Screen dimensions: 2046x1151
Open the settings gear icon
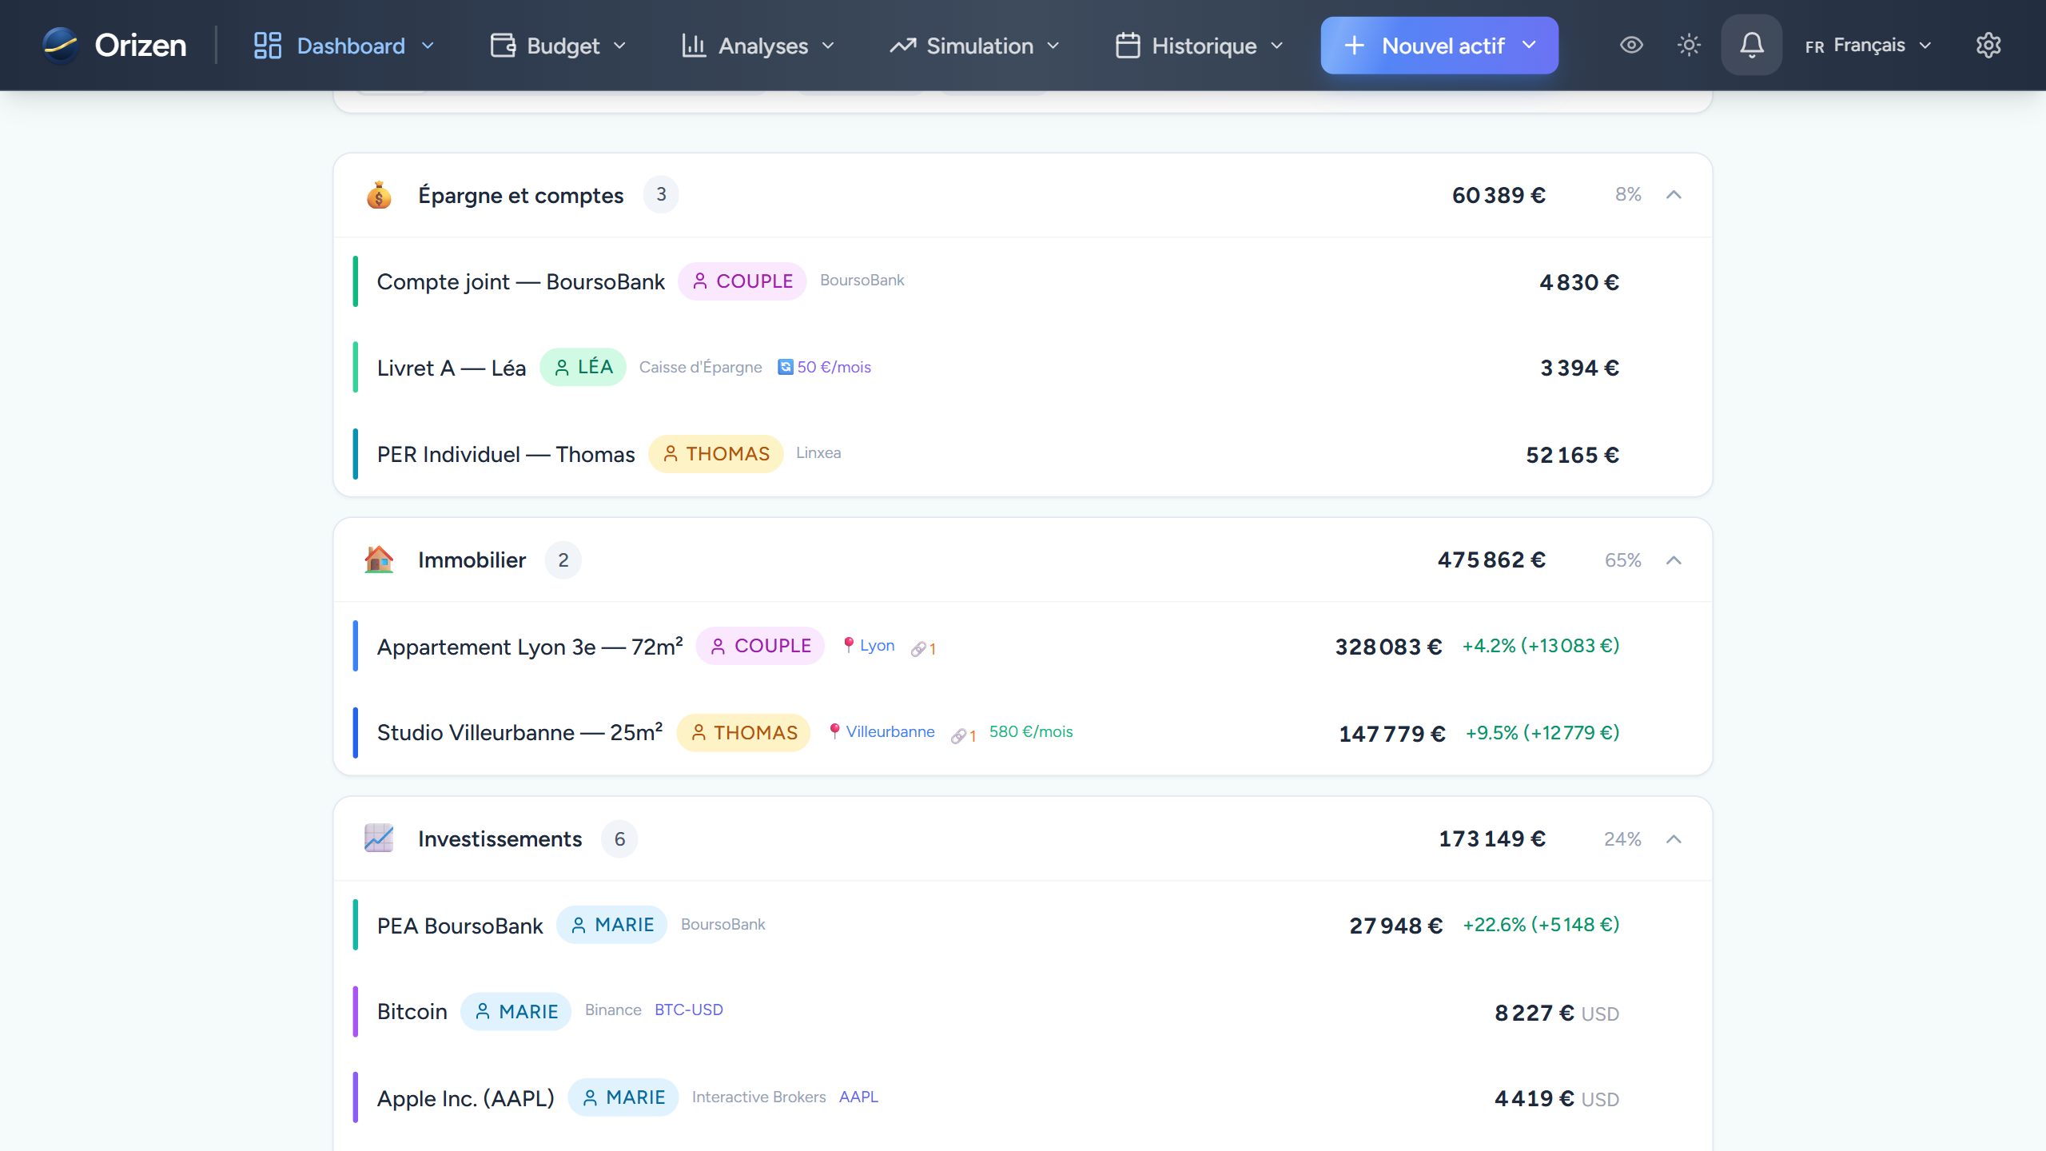pos(1988,46)
